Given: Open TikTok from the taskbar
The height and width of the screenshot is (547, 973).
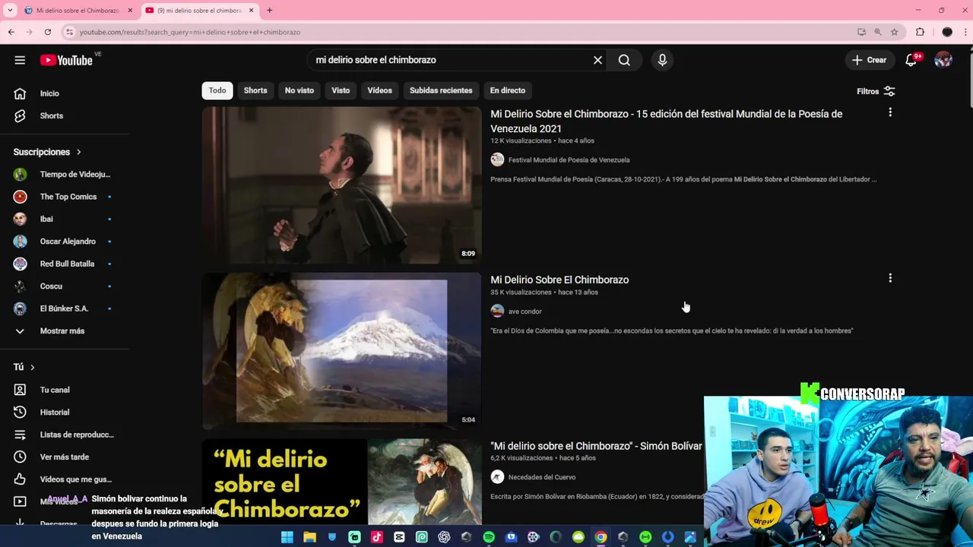Looking at the screenshot, I should pos(376,537).
